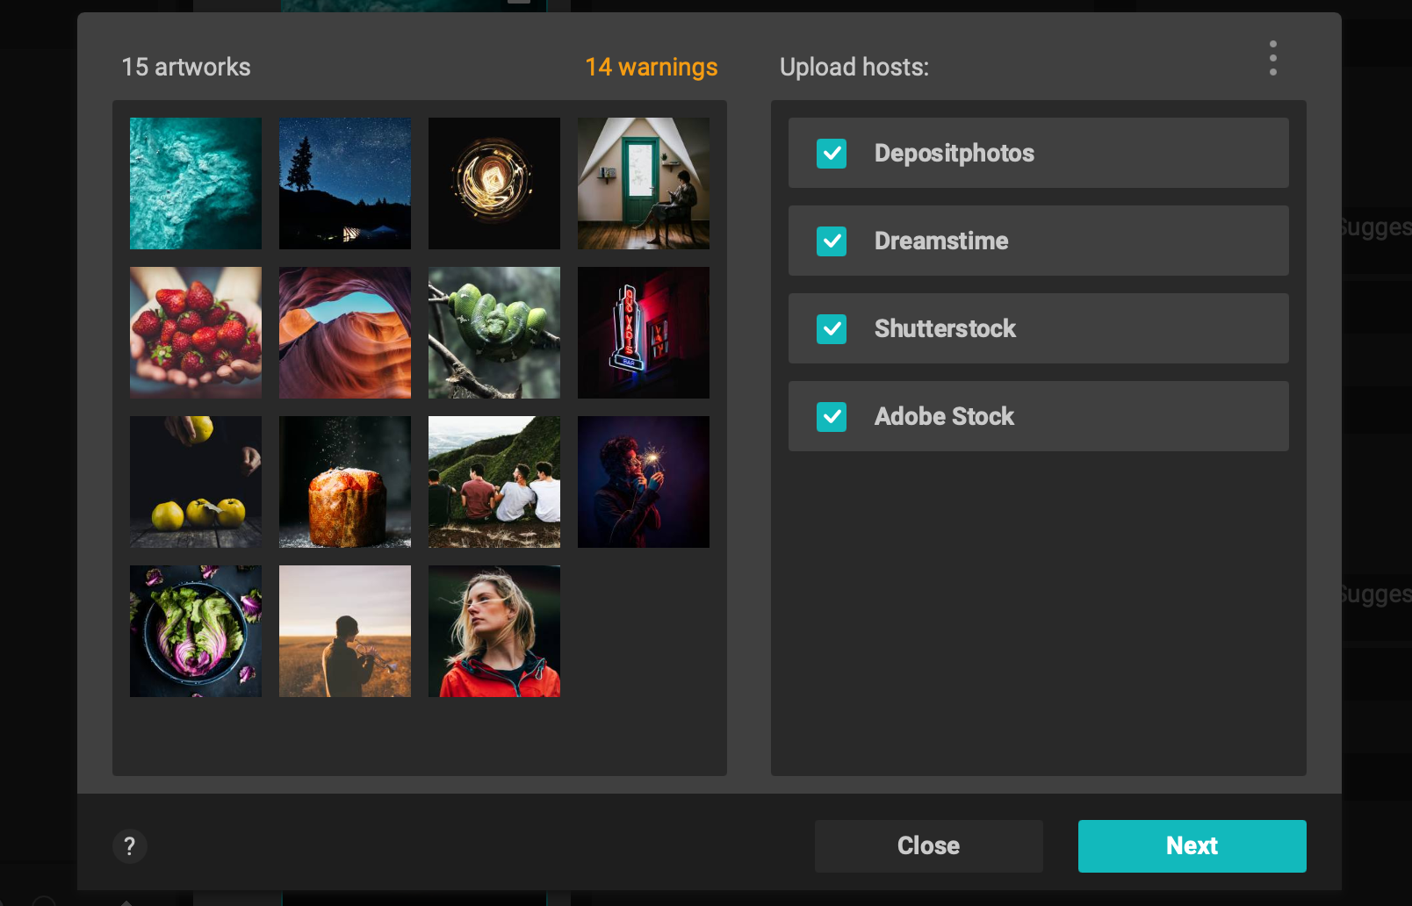The width and height of the screenshot is (1412, 906).
Task: Uncheck the Depositphotos upload host
Action: [x=831, y=153]
